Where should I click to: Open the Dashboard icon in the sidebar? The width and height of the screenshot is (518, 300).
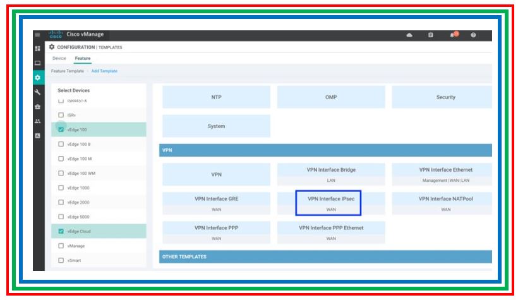pos(37,49)
